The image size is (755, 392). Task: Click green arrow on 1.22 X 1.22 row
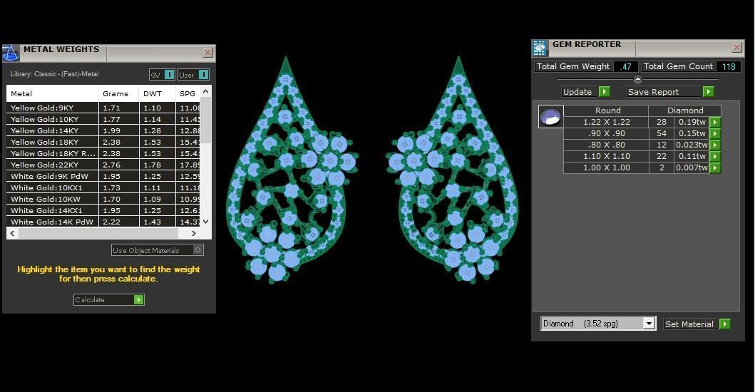click(x=715, y=122)
